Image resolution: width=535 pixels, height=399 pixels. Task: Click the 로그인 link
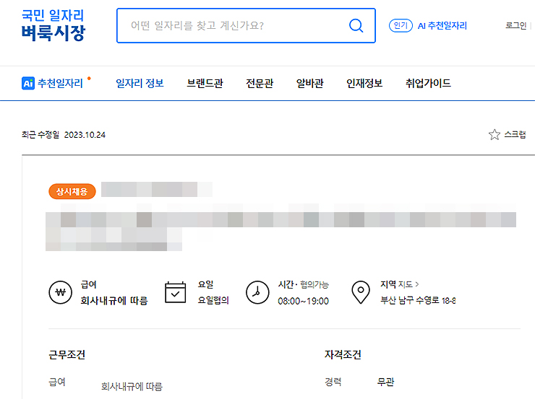(x=516, y=25)
